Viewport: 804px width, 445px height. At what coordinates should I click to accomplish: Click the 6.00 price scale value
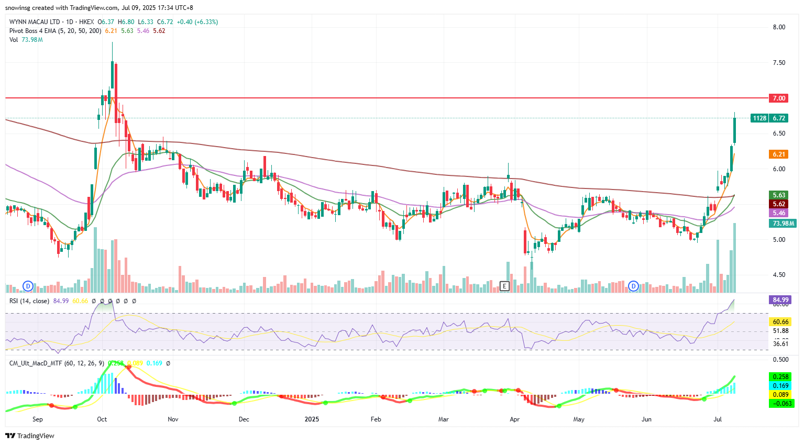pyautogui.click(x=779, y=169)
